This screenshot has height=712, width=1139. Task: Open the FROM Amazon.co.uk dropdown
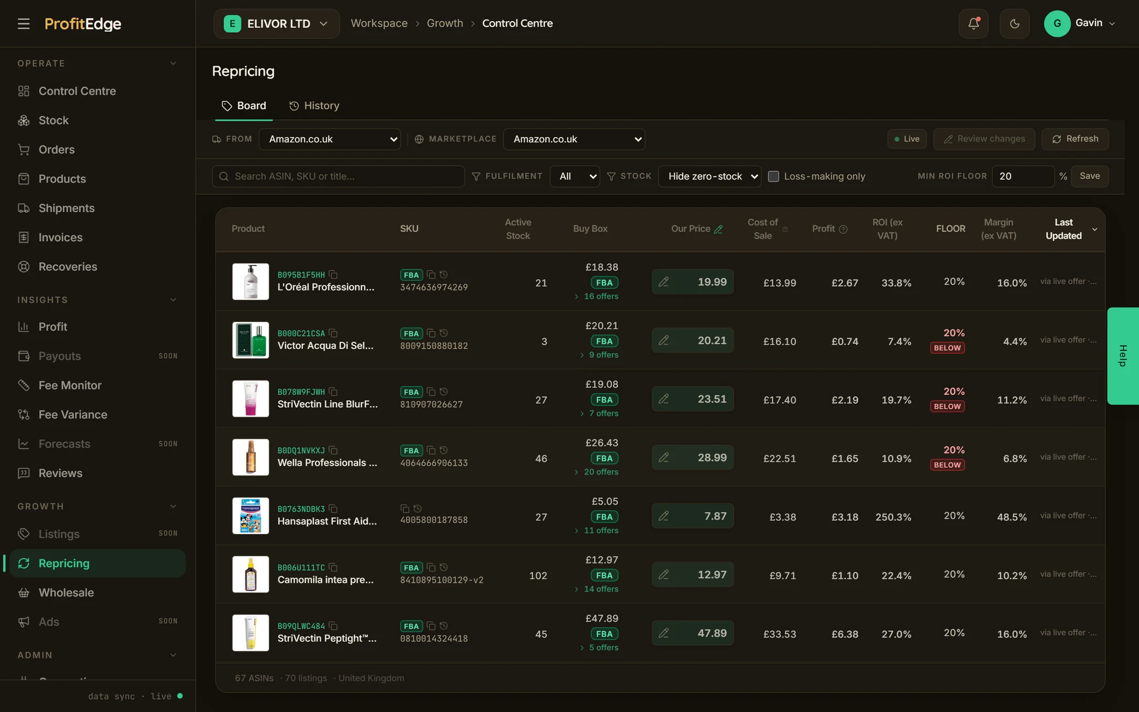[330, 139]
